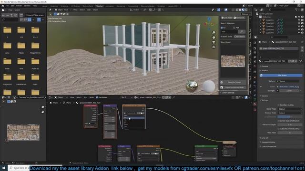Image resolution: width=305 pixels, height=171 pixels.
Task: Select the rock texture asset thumbnail
Action: [x=233, y=61]
